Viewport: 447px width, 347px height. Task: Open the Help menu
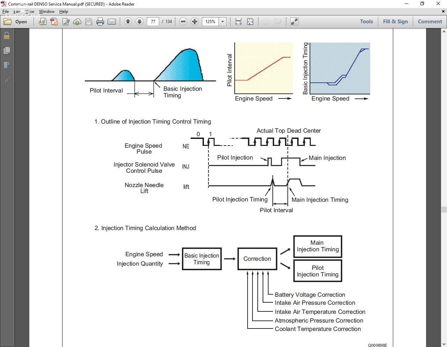[x=64, y=12]
